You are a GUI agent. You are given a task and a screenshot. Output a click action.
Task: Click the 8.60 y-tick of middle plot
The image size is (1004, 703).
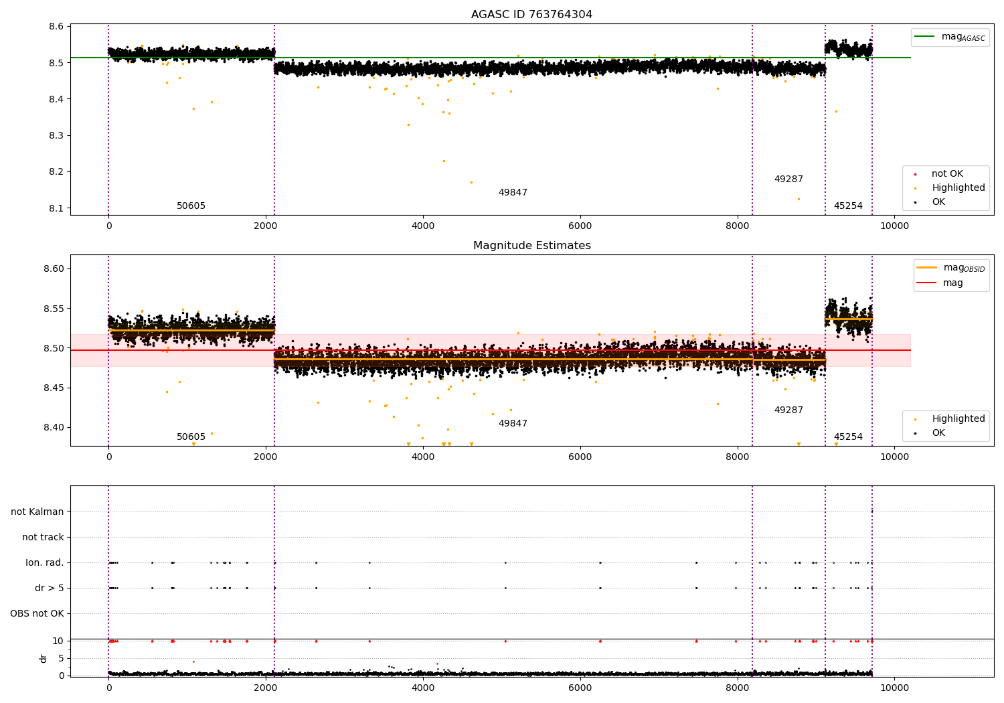(x=54, y=269)
